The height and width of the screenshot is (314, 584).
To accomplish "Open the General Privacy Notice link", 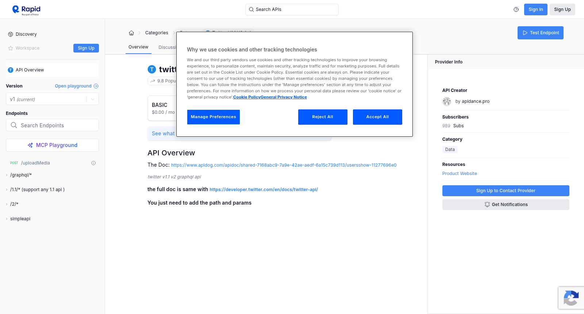I will click(284, 97).
